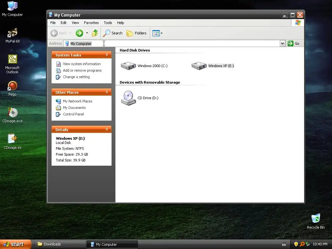Open the File menu

(x=53, y=23)
